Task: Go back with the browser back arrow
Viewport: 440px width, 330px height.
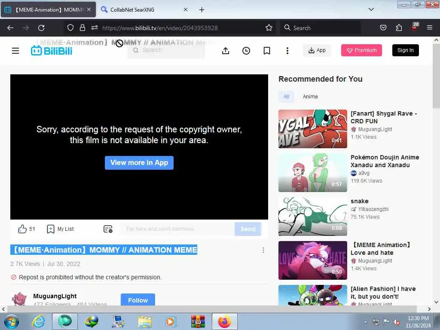Action: [x=10, y=28]
